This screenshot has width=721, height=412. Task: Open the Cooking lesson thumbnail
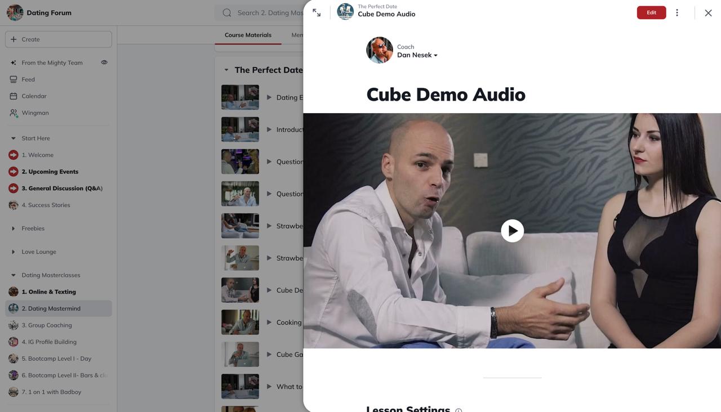(240, 323)
